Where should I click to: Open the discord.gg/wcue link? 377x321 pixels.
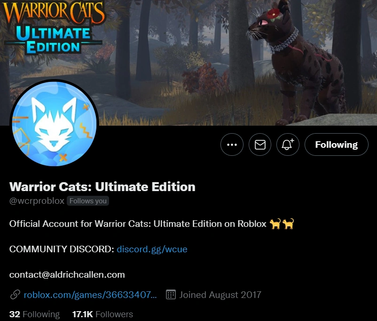[x=152, y=249]
